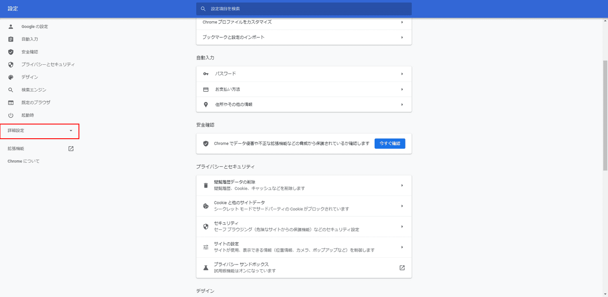The height and width of the screenshot is (297, 608).
Task: Click the arrow in Cookie と他のサイトデータ row
Action: 402,206
